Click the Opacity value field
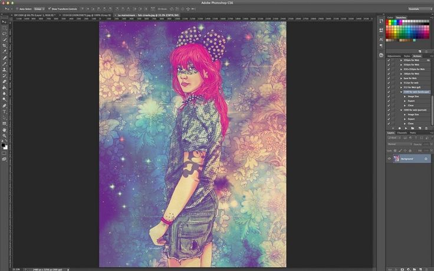The image size is (434, 271). click(426, 144)
